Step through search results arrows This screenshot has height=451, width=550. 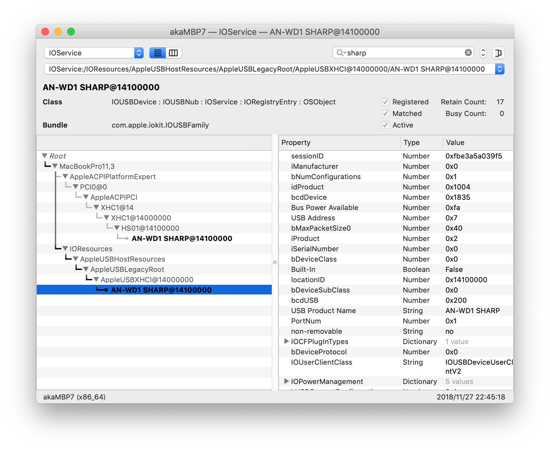point(483,53)
